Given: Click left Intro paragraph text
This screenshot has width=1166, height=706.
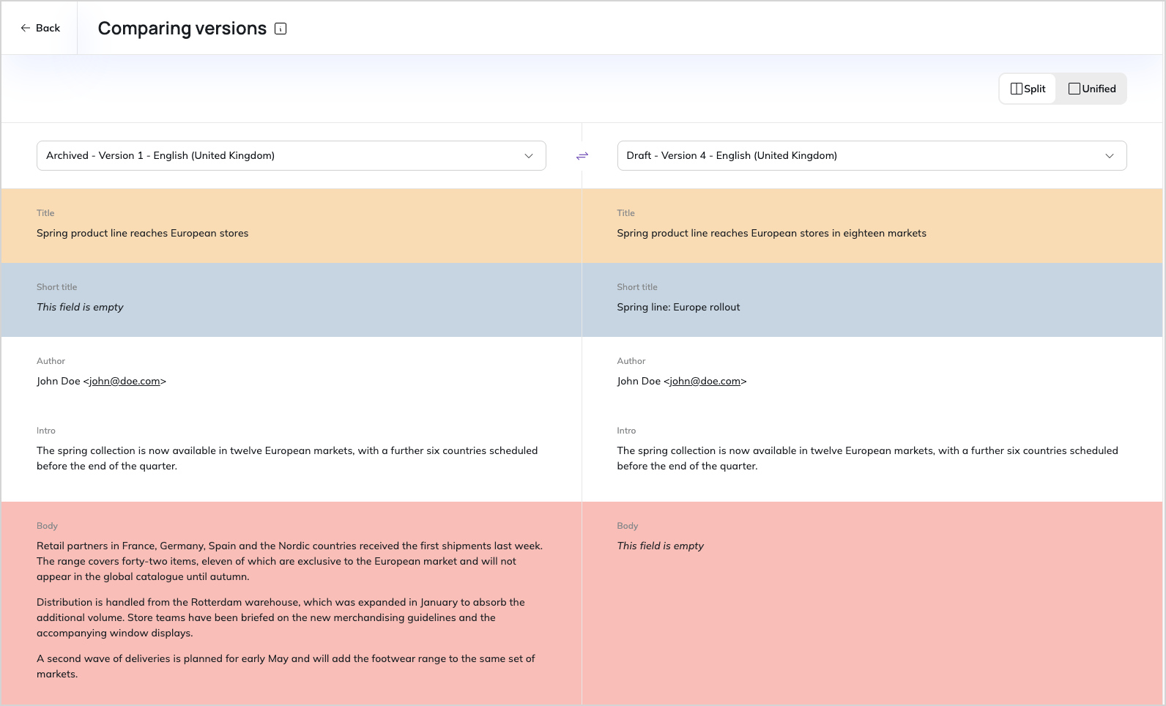Looking at the screenshot, I should pos(287,458).
